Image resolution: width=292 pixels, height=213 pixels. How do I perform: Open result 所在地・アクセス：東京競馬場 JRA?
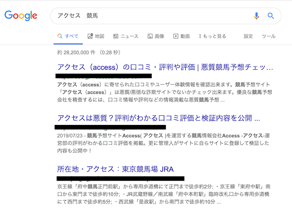tap(115, 169)
